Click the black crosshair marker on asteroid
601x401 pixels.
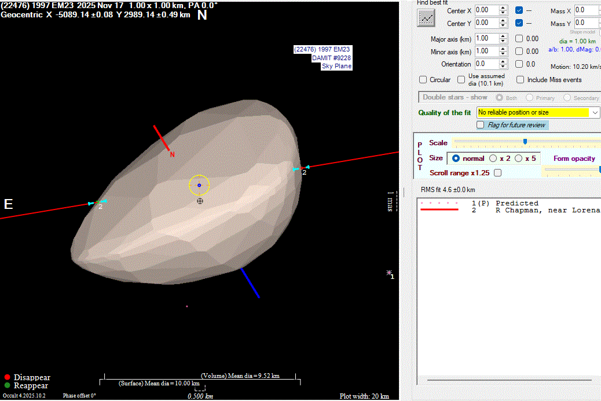(x=200, y=201)
